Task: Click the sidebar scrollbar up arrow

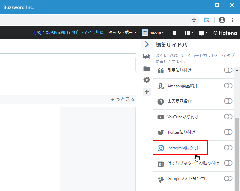Action: pyautogui.click(x=237, y=70)
